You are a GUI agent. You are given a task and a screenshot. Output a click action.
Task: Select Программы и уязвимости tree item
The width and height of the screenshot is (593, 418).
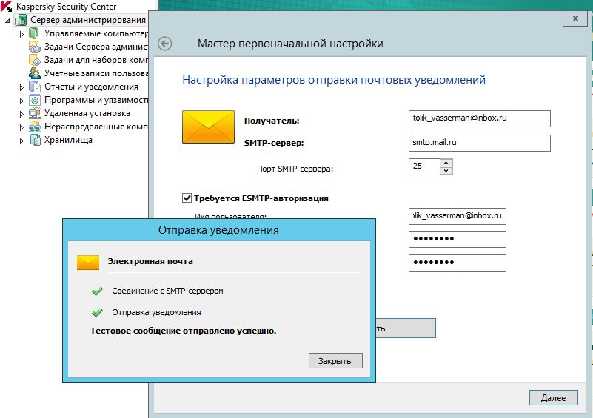pos(96,100)
